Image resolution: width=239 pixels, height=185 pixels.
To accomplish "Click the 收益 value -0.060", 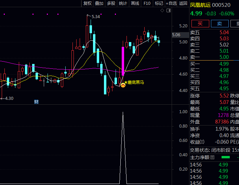I will click(222, 142).
